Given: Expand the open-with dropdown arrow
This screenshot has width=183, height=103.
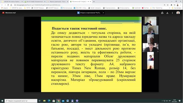Looking at the screenshot, I should coord(103,13).
